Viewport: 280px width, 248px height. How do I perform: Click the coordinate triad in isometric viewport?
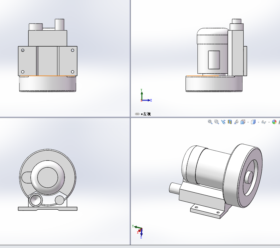point(138,231)
